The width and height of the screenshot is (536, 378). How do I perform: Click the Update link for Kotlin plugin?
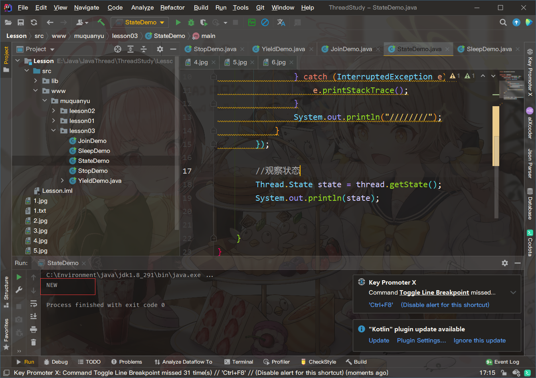click(x=379, y=340)
